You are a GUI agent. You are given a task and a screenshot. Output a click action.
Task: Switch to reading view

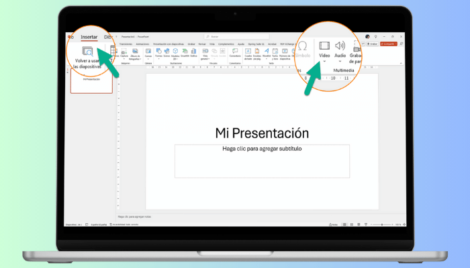pos(359,224)
